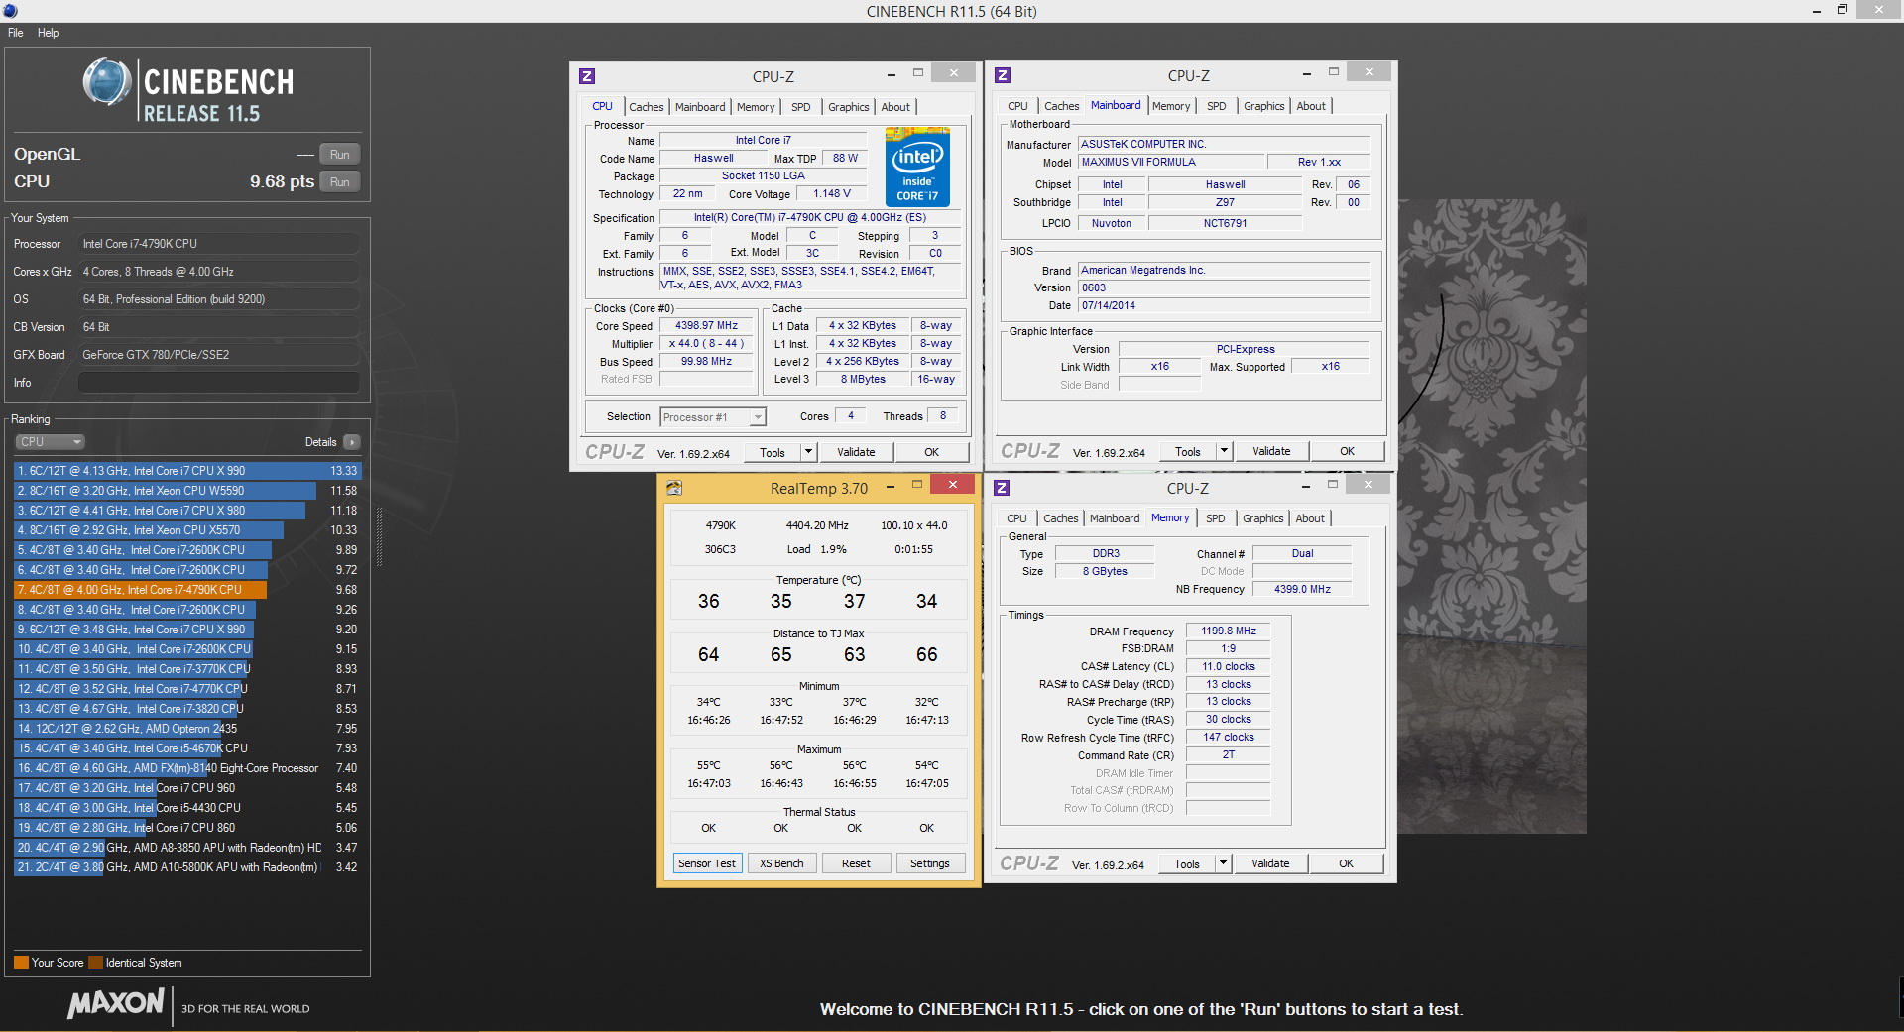This screenshot has height=1032, width=1904.
Task: Click Sensor Test in RealTemp
Action: click(707, 863)
